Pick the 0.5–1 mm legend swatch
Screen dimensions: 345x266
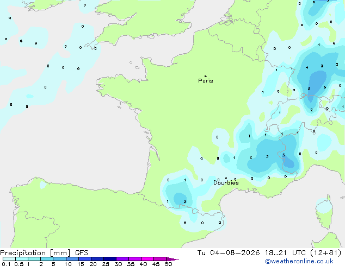point(22,259)
